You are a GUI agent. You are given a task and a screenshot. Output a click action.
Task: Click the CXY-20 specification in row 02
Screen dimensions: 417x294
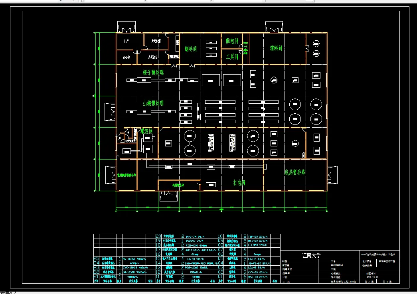[x=257, y=272]
